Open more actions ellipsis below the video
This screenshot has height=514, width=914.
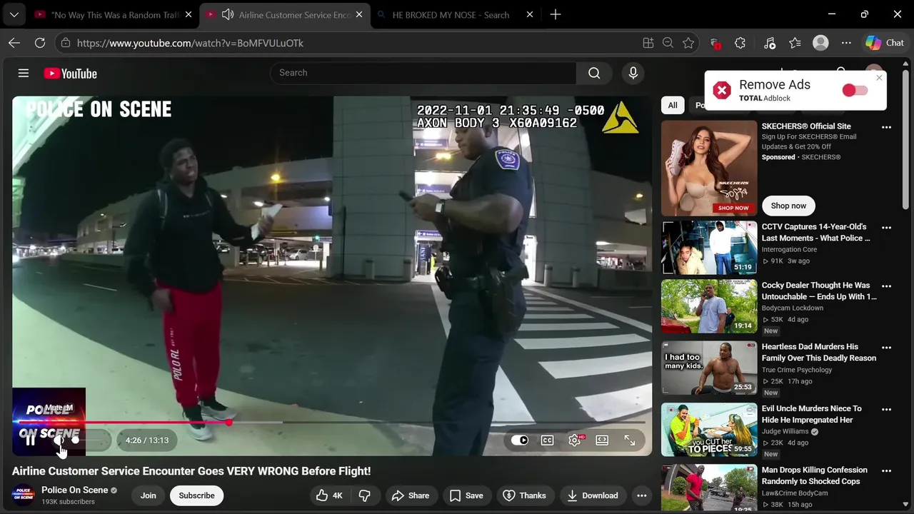tap(642, 495)
